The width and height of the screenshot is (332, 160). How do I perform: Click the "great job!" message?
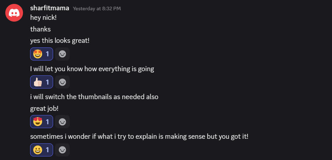pos(44,108)
